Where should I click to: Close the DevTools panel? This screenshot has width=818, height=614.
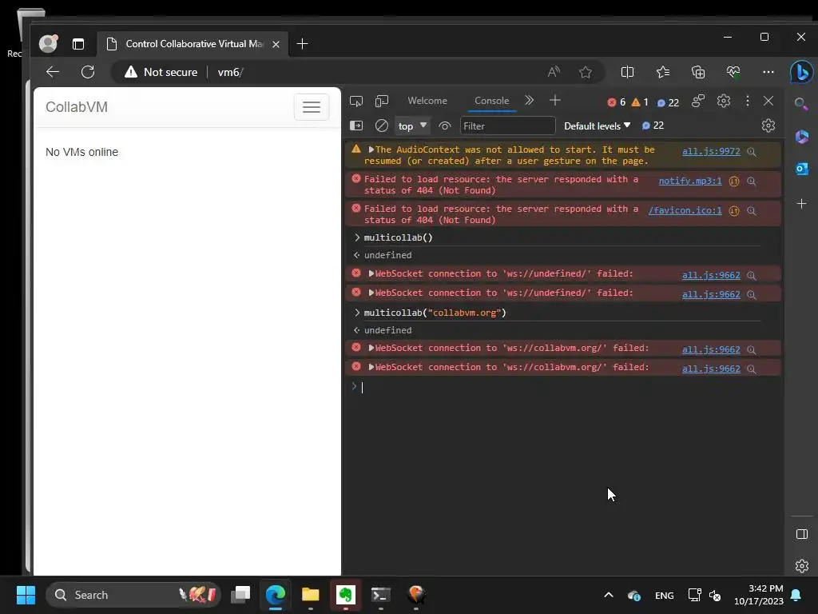click(x=768, y=101)
